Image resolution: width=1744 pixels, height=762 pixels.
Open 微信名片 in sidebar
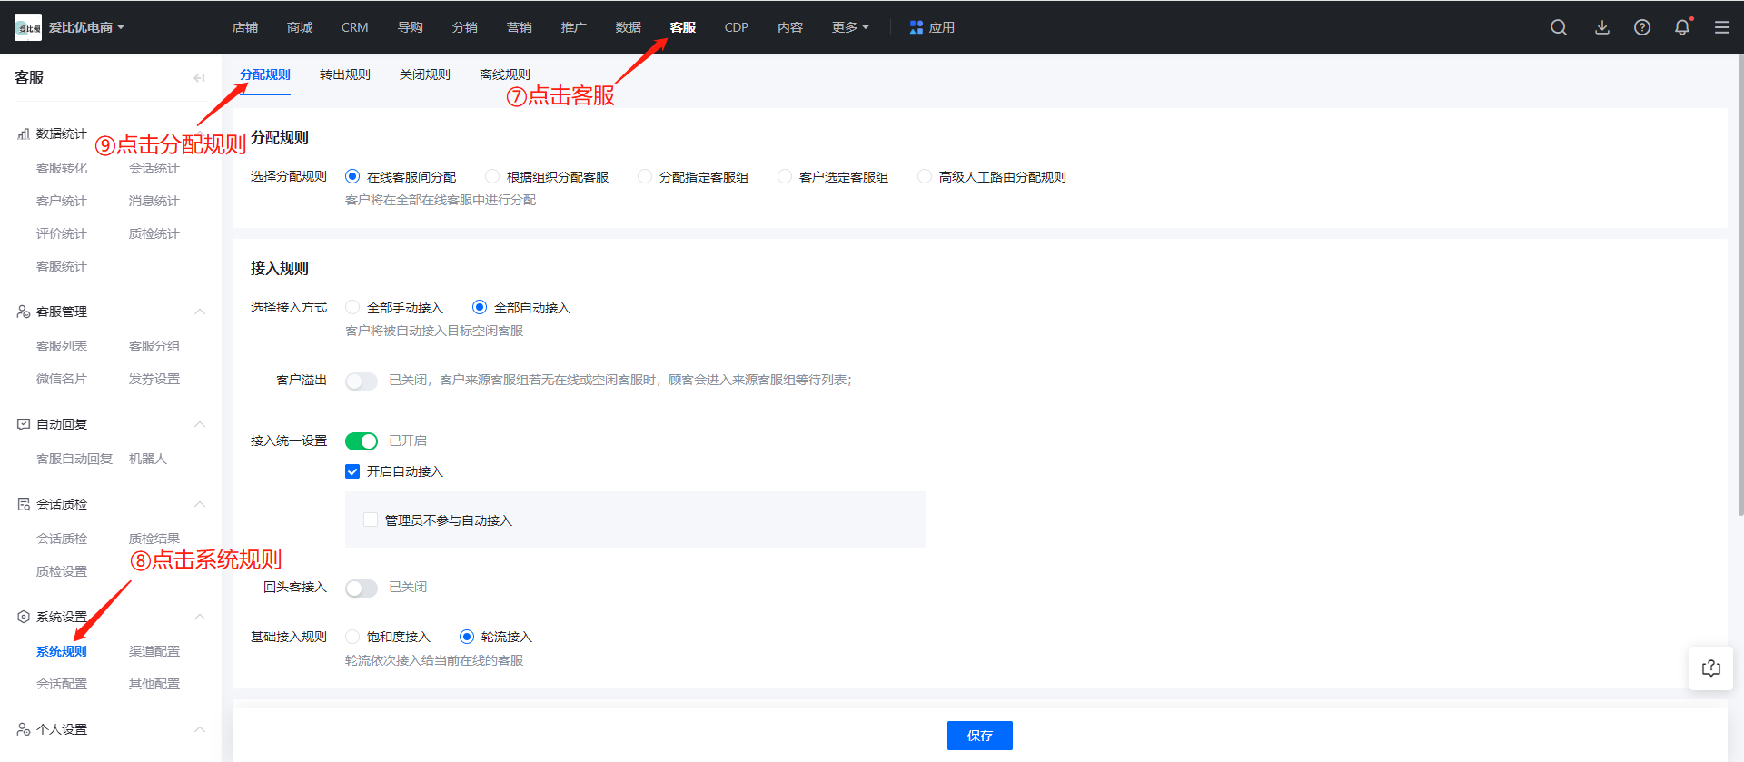[x=62, y=379]
